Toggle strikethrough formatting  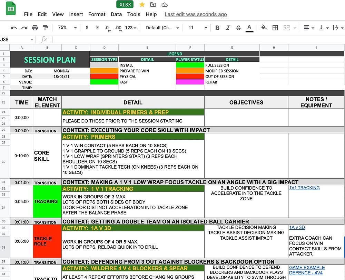click(238, 28)
